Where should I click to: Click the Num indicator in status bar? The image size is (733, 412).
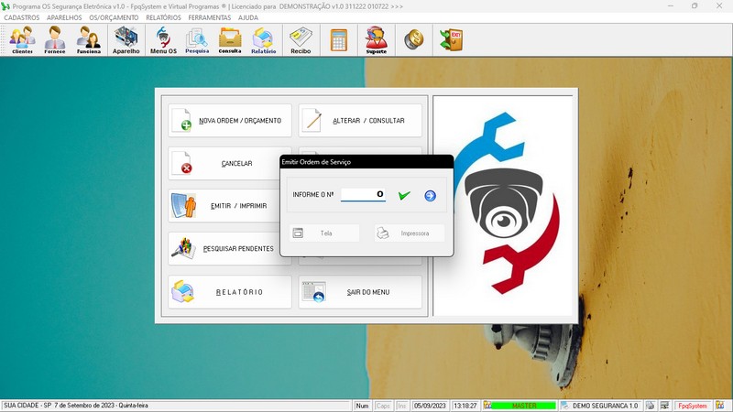click(x=362, y=406)
